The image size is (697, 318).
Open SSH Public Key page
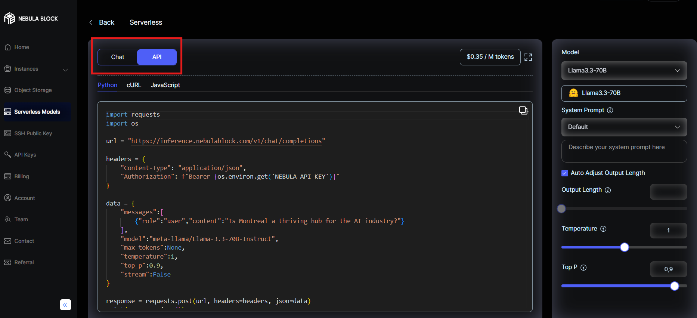33,133
